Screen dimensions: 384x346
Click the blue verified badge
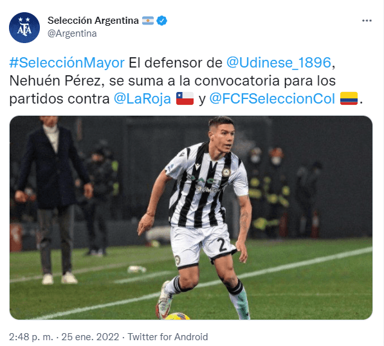click(162, 21)
